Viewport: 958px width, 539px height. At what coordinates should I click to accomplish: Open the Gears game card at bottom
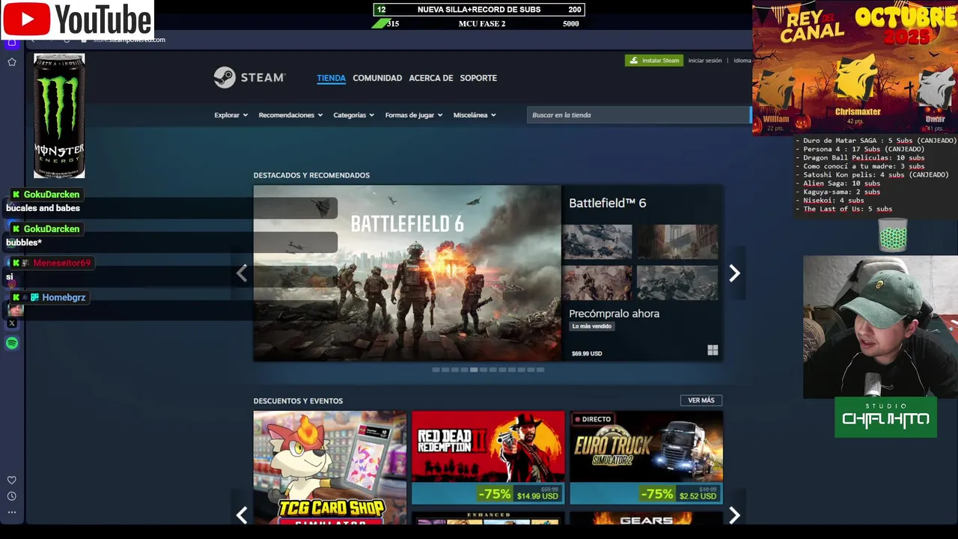click(646, 518)
